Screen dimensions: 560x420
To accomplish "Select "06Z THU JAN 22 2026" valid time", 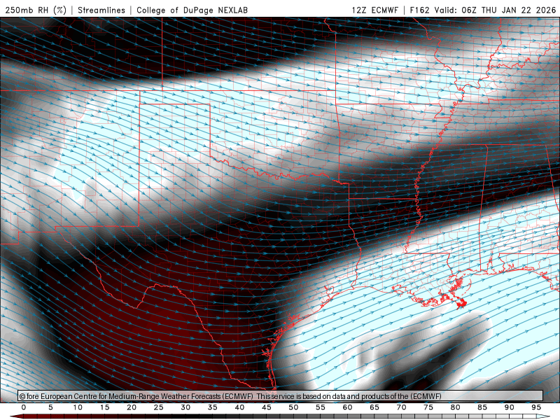I will 509,10.
